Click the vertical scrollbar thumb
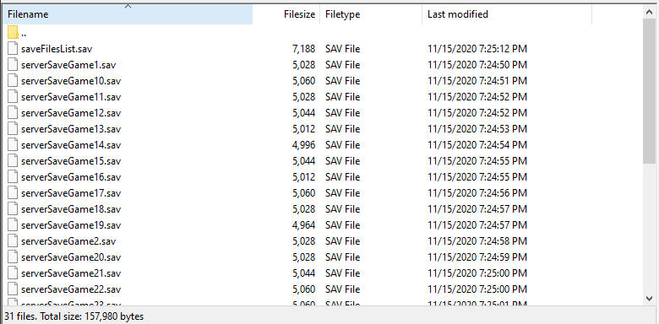 (x=650, y=91)
